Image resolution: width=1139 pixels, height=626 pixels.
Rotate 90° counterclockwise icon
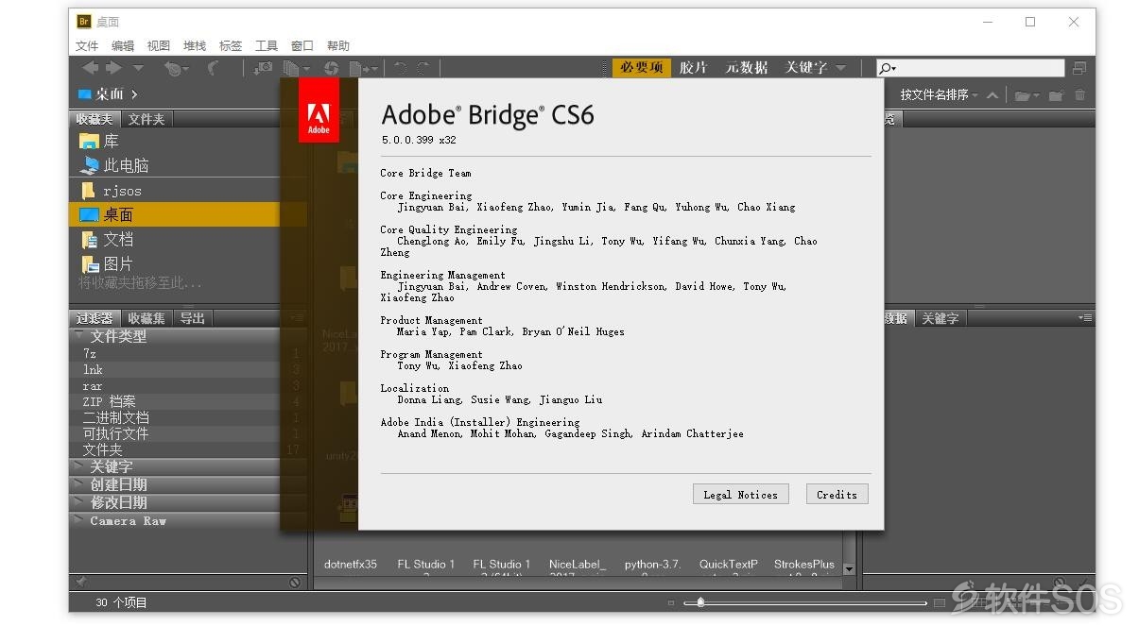click(401, 68)
